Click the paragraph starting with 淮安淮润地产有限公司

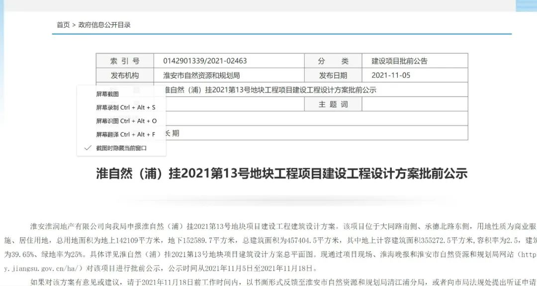270,247
